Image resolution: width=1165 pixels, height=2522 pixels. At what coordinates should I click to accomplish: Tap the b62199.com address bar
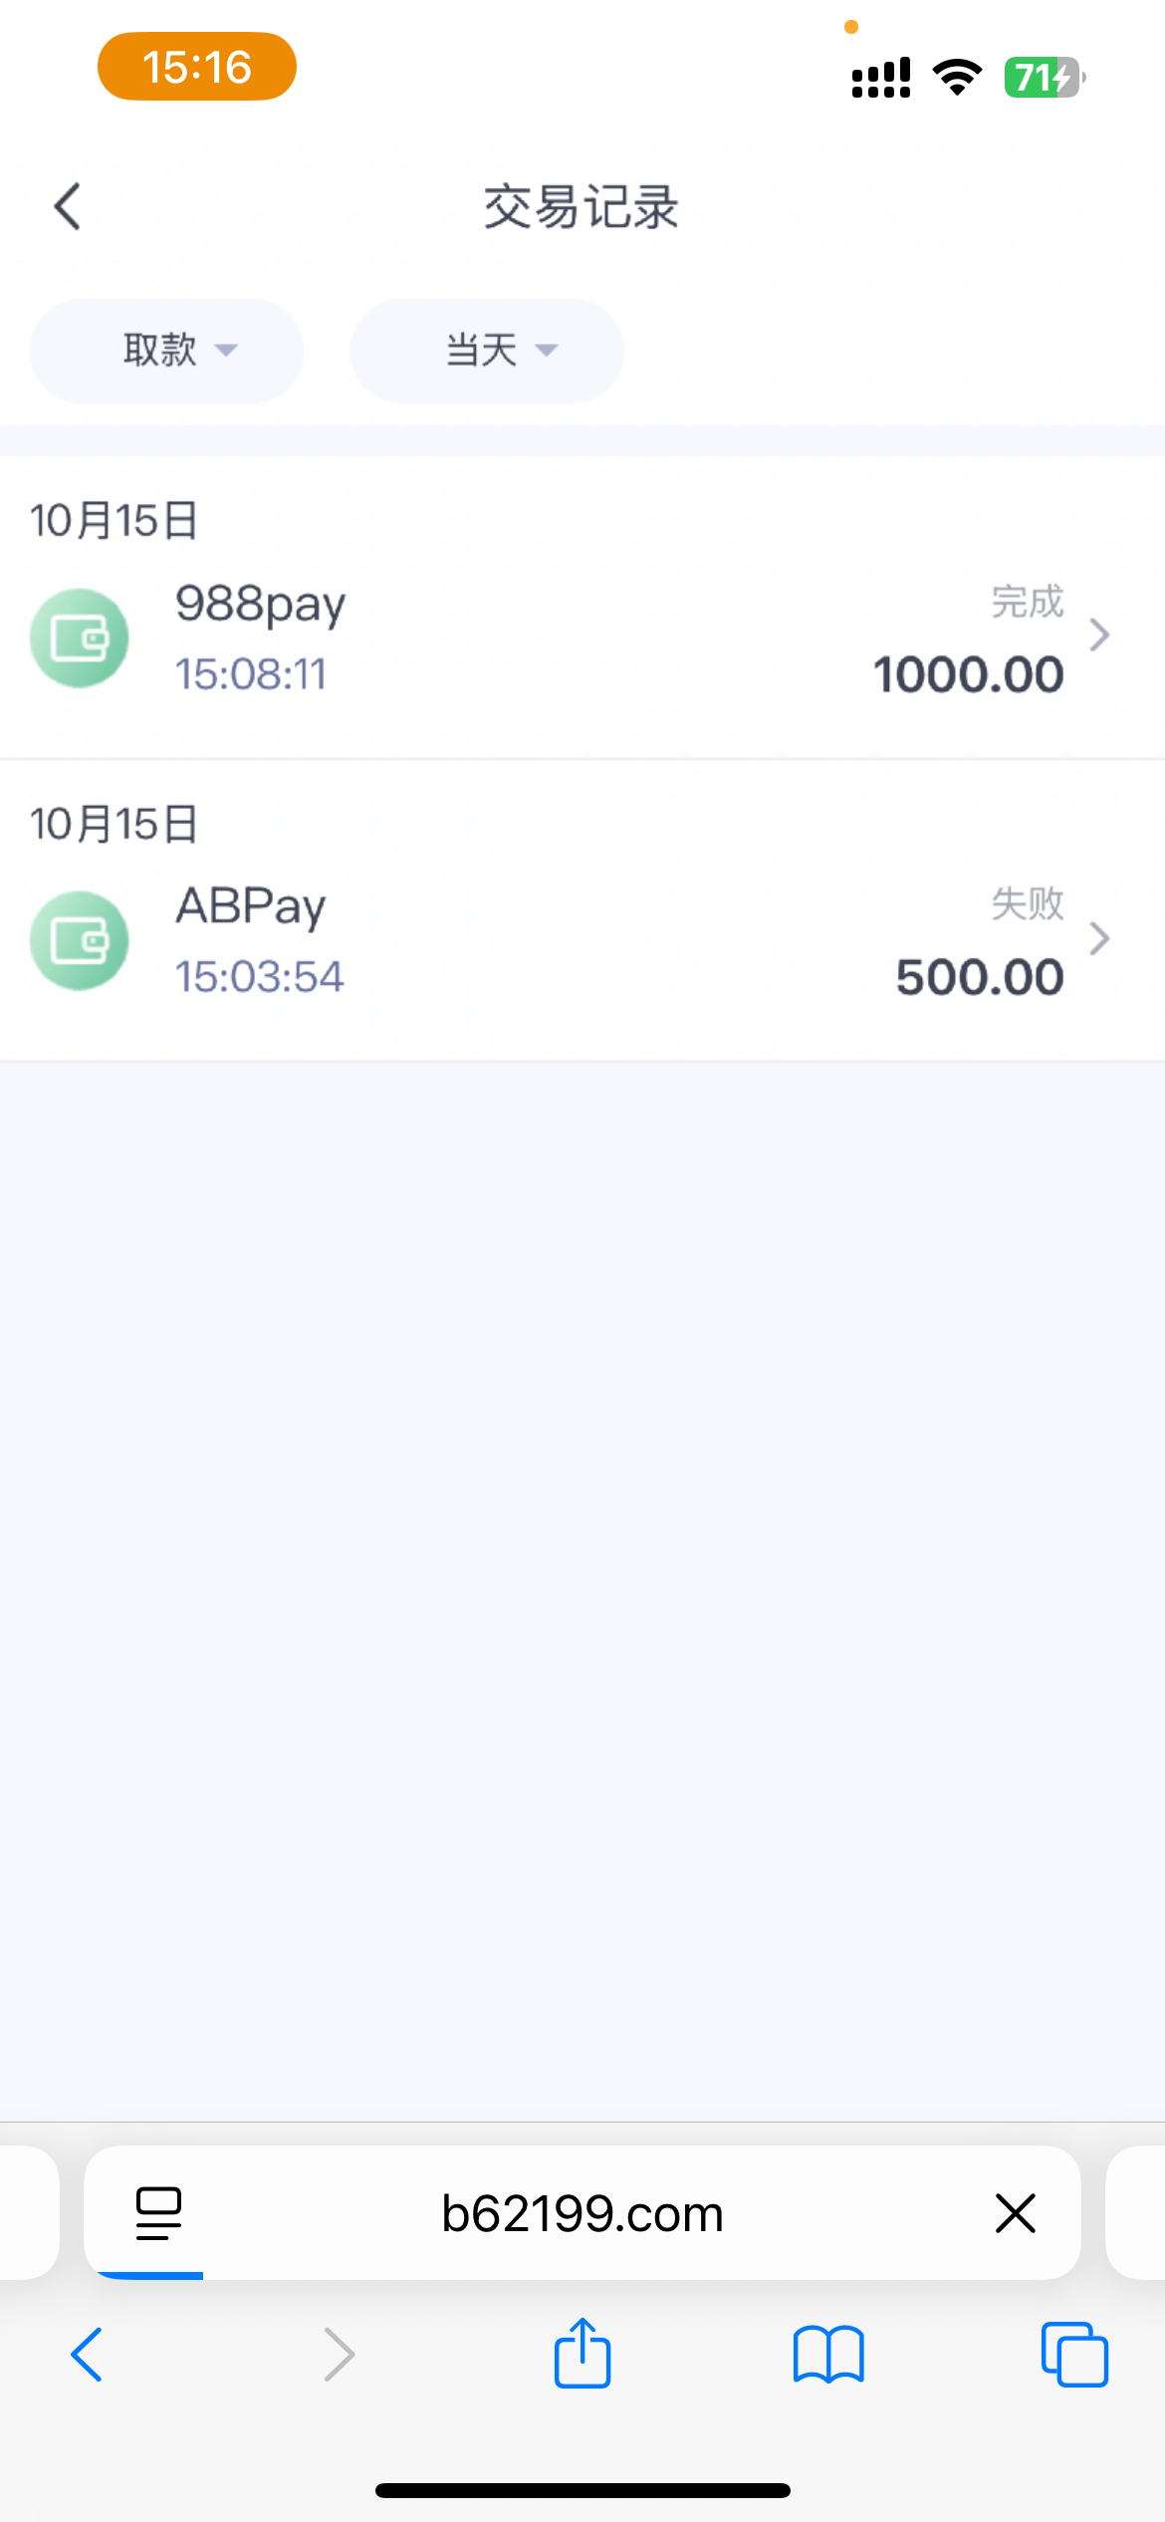pos(582,2213)
